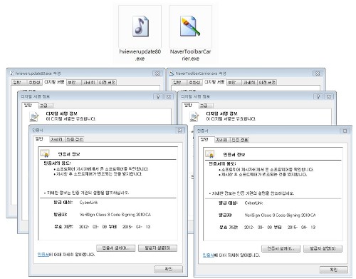Click 디지털 서명 정보 heading in hviewerupdate80's signature dialog
356x279 pixels.
pyautogui.click(x=61, y=113)
